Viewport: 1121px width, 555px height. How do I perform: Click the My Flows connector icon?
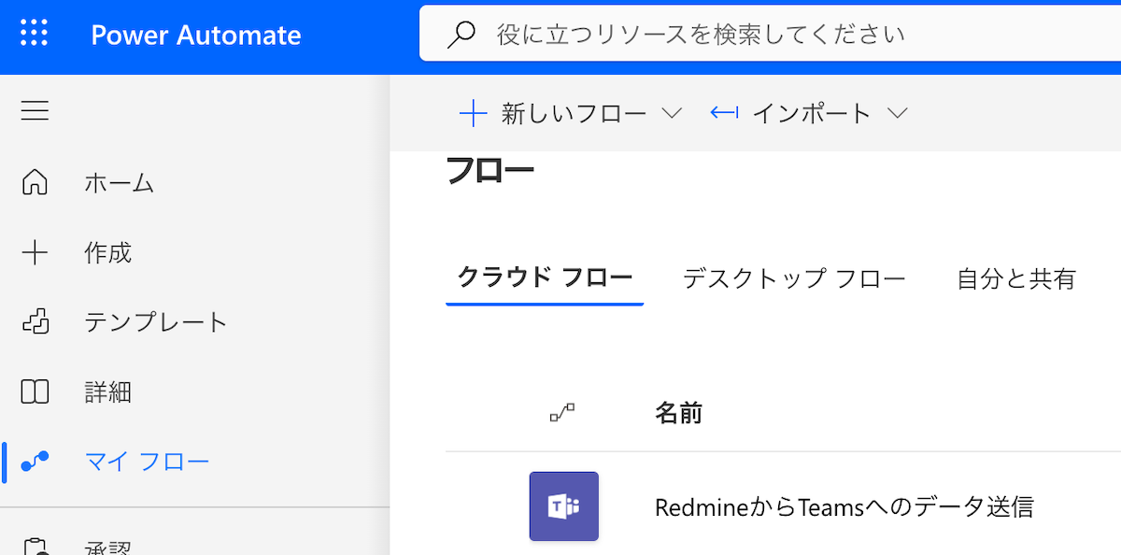point(35,462)
